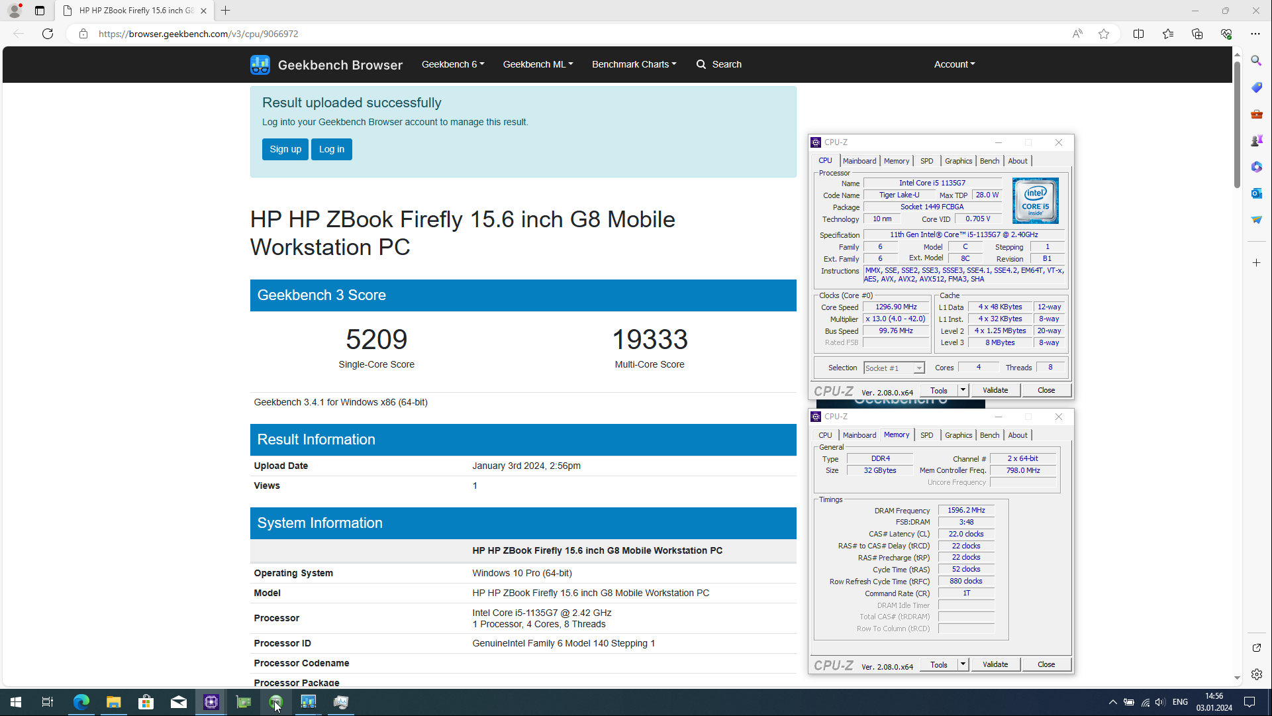Add a sidebar app with plus icon
The height and width of the screenshot is (716, 1272).
(1257, 263)
